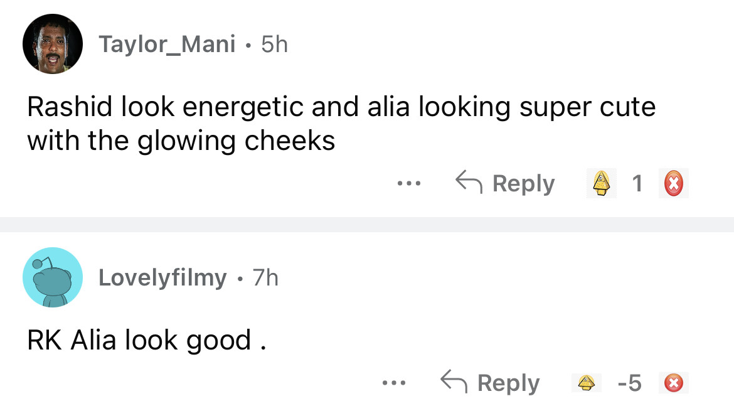
Task: Open Lovelyfilmy's Snoo avatar
Action: pos(53,277)
